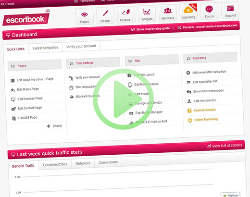Open Blocked countries setting
Viewport: 250px width, 197px height.
[88, 96]
